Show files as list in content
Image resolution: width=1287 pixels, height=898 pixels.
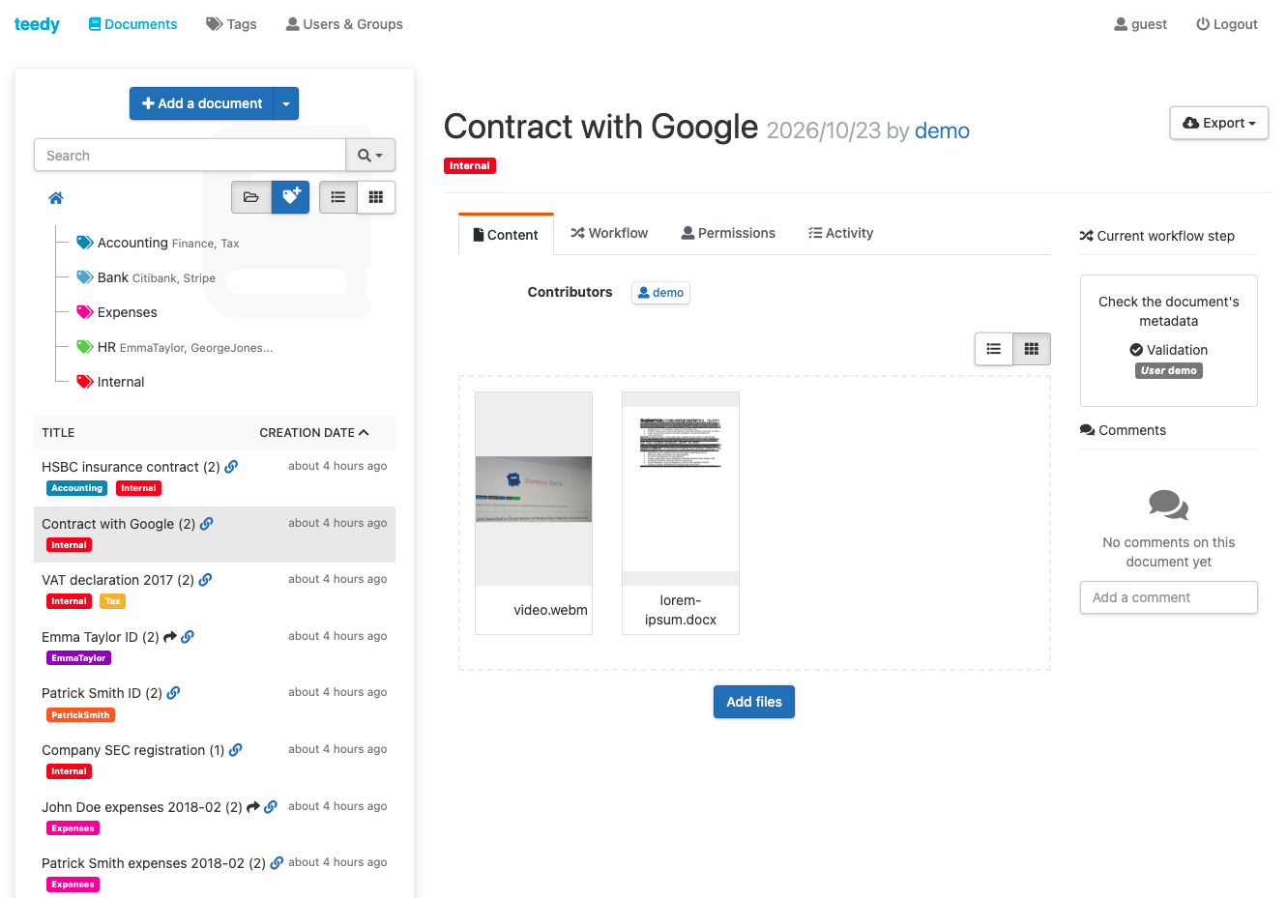click(x=994, y=349)
